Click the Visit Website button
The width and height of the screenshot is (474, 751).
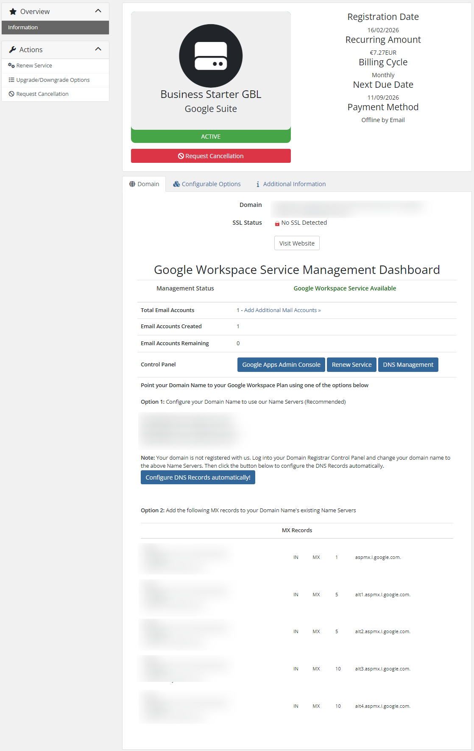[x=297, y=243]
